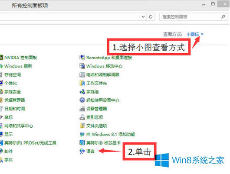Viewport: 230px width, 174px height.
Task: Click the Windows 移动中心 text link
Action: click(x=104, y=66)
